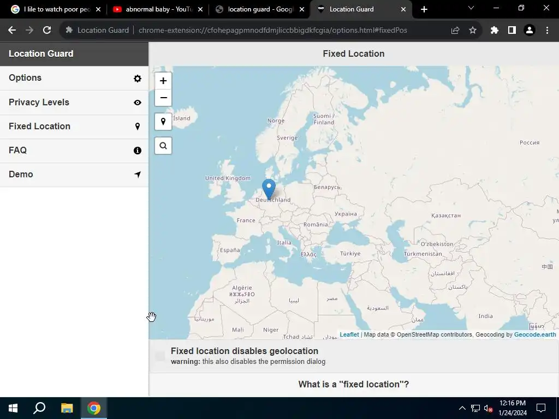Open the Demo section
The height and width of the screenshot is (419, 559).
coord(74,175)
